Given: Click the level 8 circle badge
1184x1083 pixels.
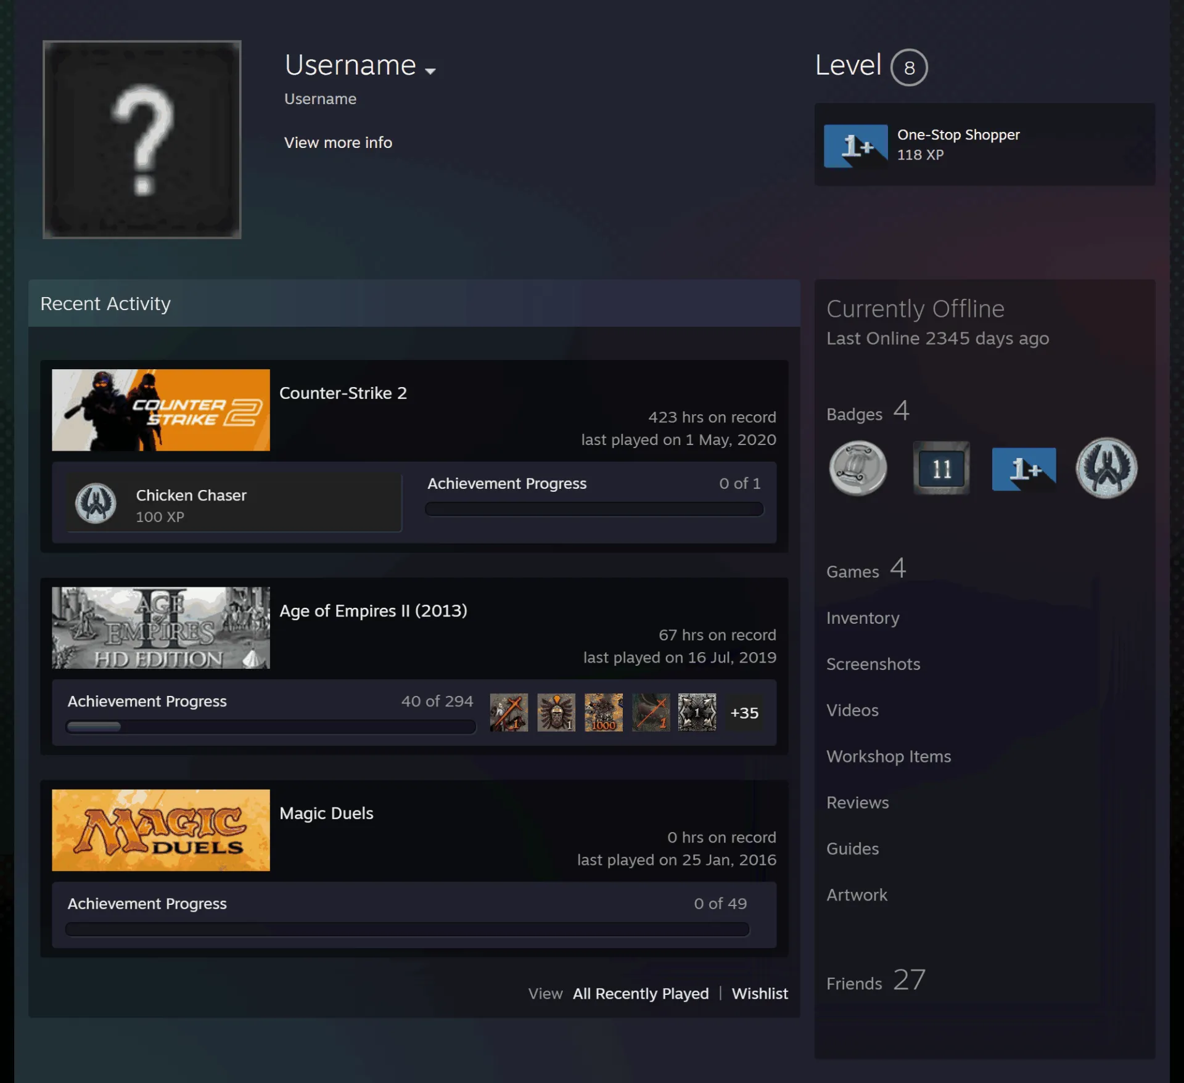Looking at the screenshot, I should tap(909, 67).
